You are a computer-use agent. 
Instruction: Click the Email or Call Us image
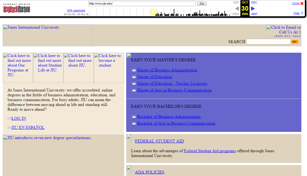tap(284, 31)
